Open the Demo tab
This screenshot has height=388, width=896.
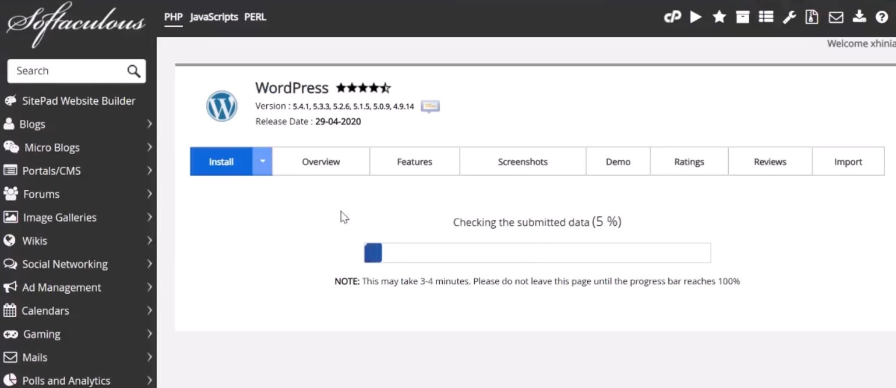click(x=618, y=161)
